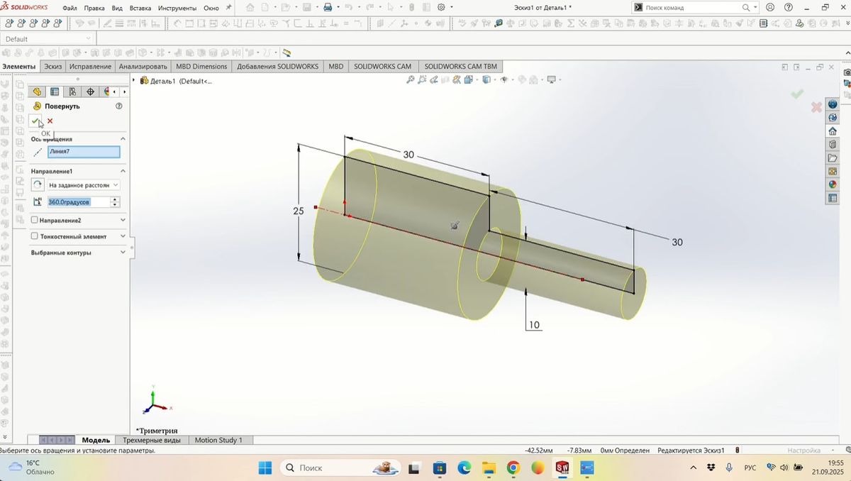Click the РУС language indicator in system tray

pos(750,468)
